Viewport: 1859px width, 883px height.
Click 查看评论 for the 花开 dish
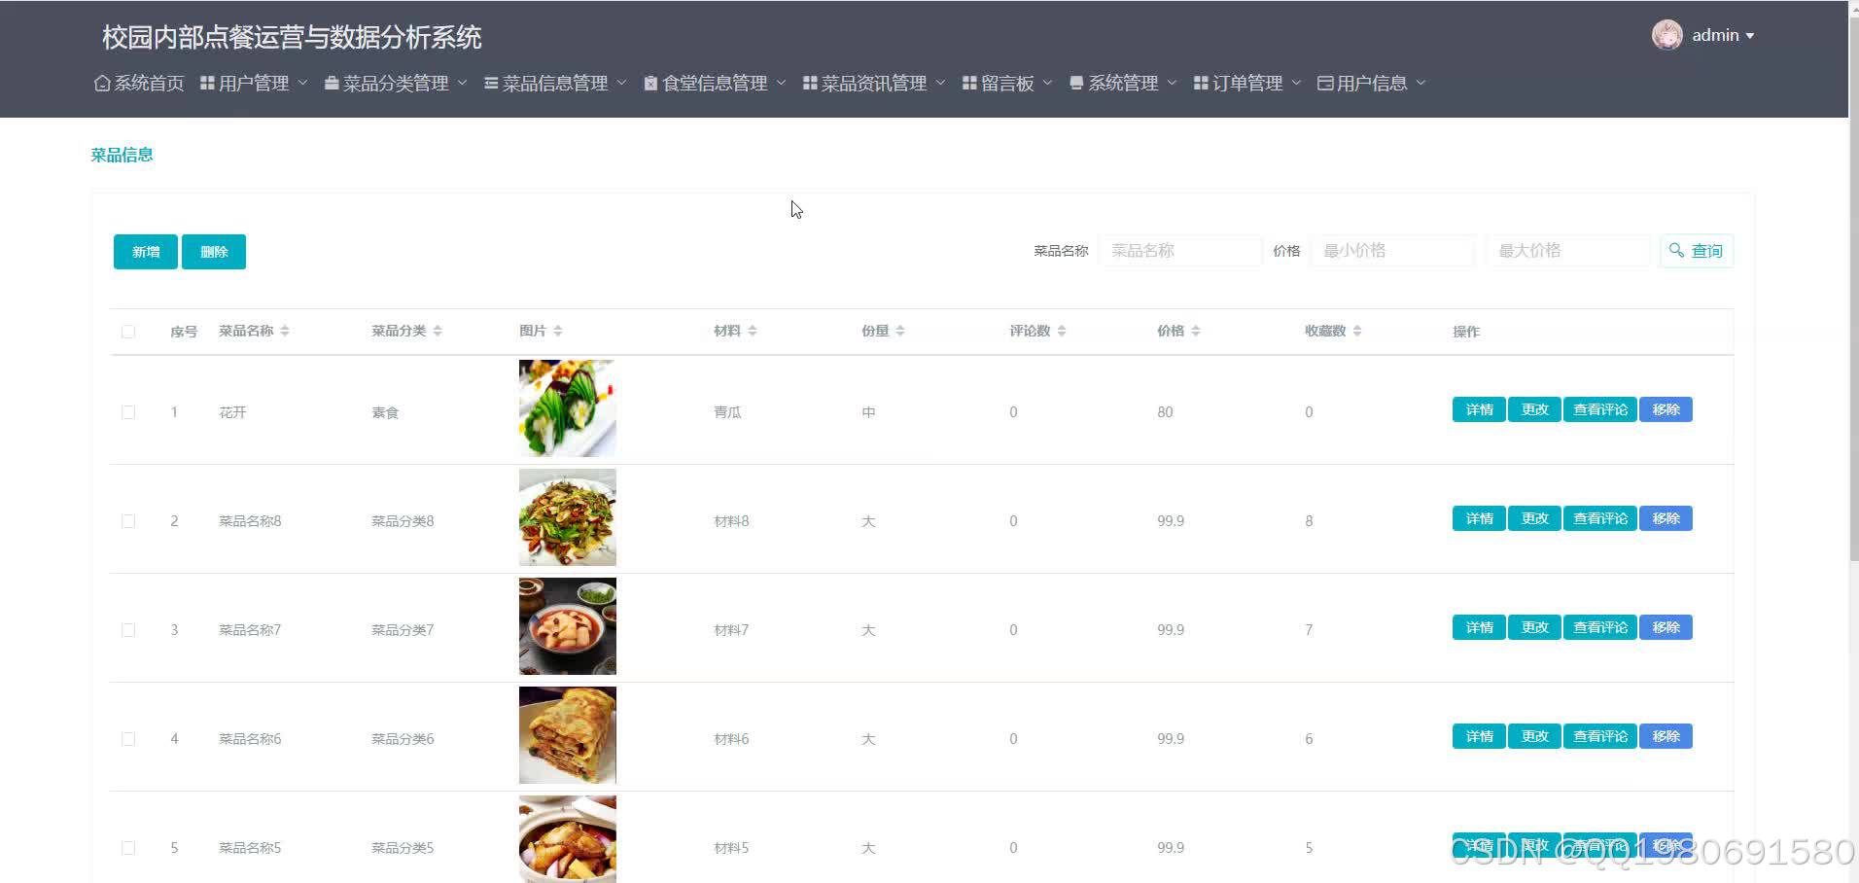[1598, 408]
